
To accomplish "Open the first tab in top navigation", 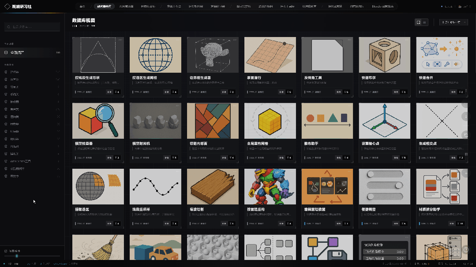I will [x=82, y=6].
